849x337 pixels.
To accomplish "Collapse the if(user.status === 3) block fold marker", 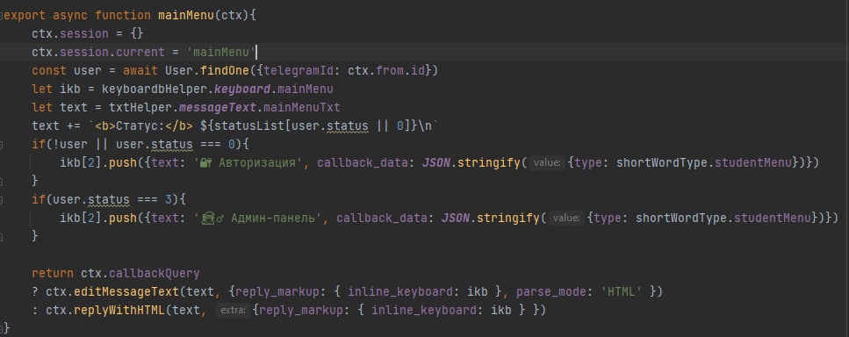I will point(2,199).
